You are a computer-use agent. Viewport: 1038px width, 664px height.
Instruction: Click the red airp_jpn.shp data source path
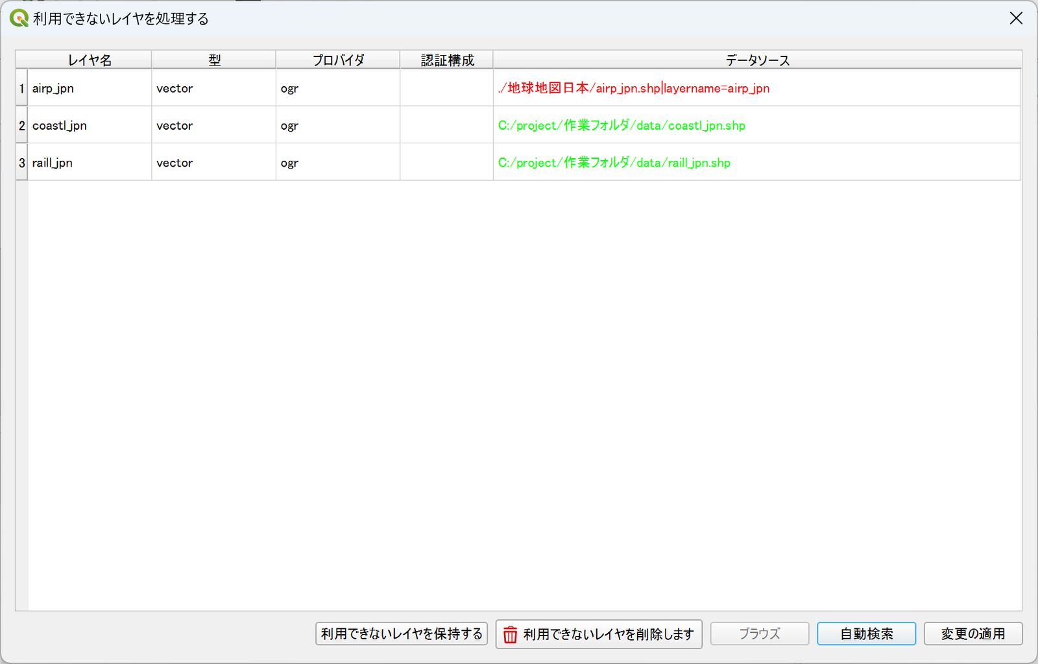pyautogui.click(x=634, y=88)
